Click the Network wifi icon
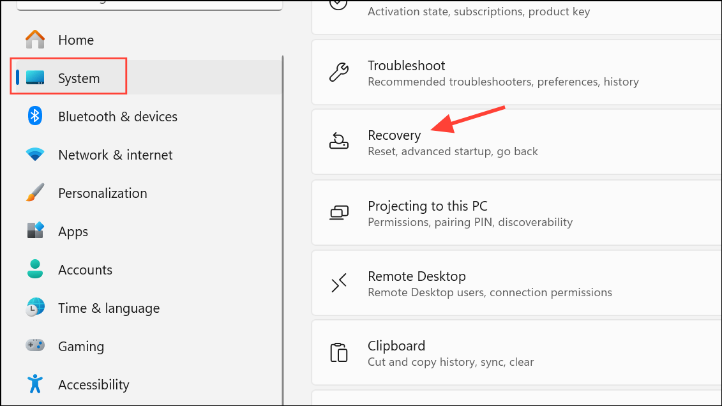The image size is (722, 406). (35, 154)
